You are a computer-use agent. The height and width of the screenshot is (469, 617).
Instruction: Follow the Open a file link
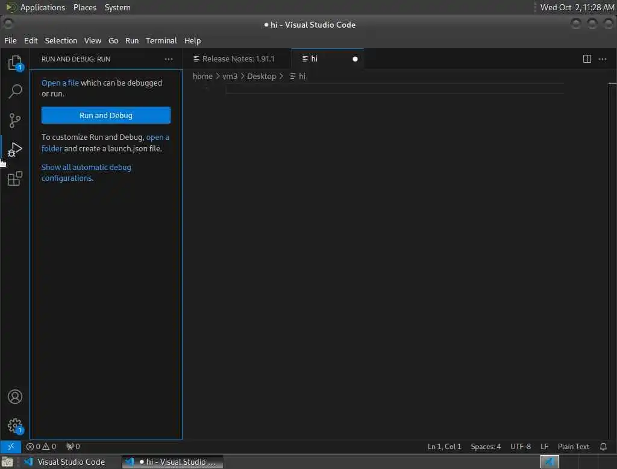pyautogui.click(x=60, y=83)
